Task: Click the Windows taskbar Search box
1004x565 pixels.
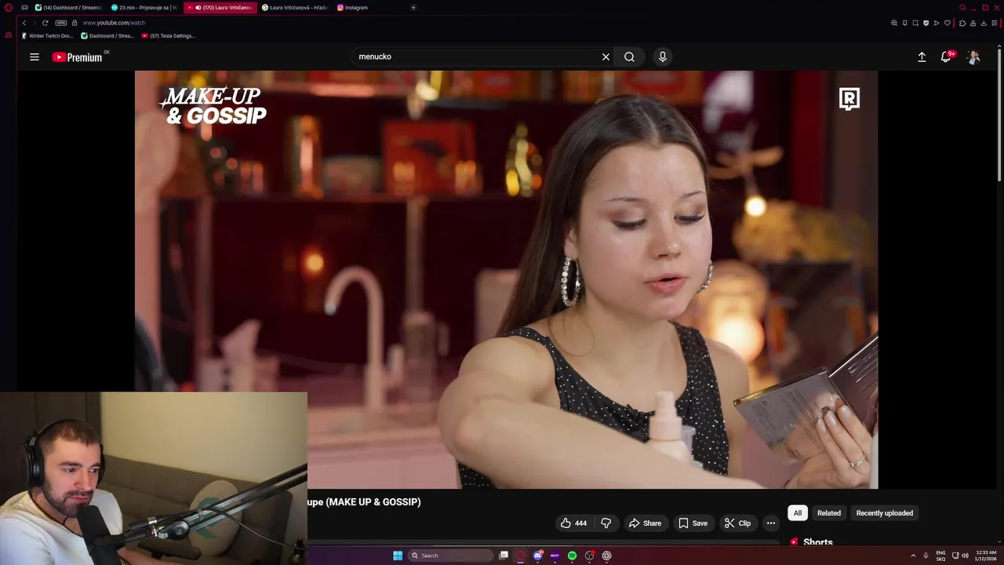Action: (x=452, y=556)
